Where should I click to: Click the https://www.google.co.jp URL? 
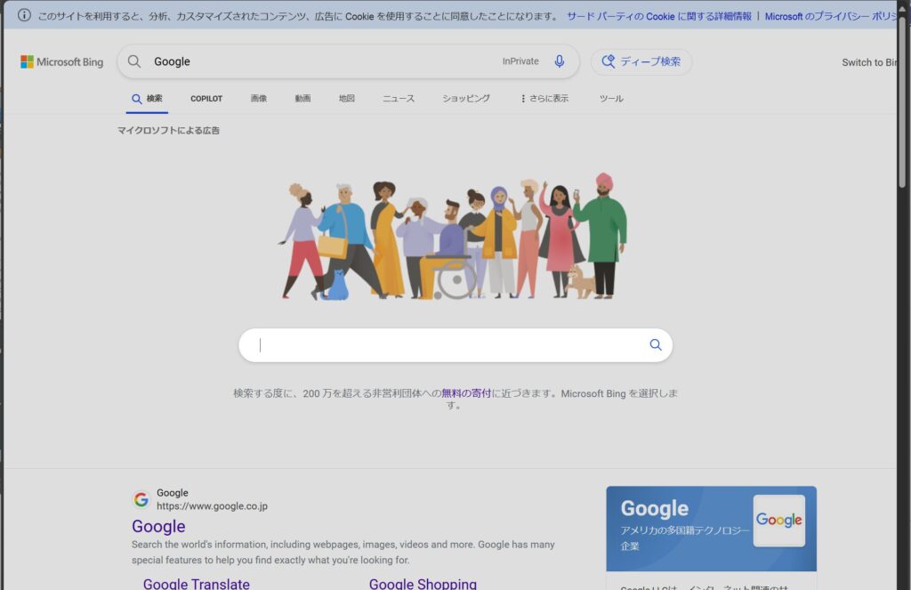coord(212,506)
